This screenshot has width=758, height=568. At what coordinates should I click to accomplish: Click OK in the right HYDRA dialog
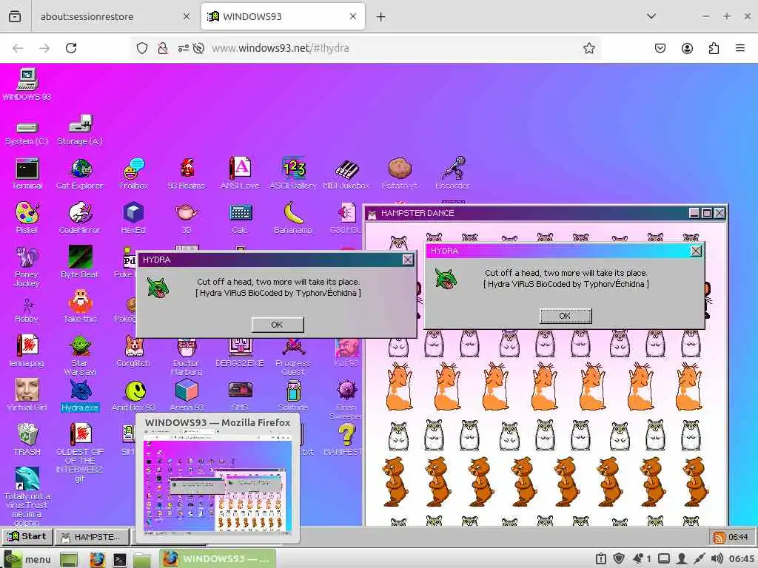click(x=565, y=316)
